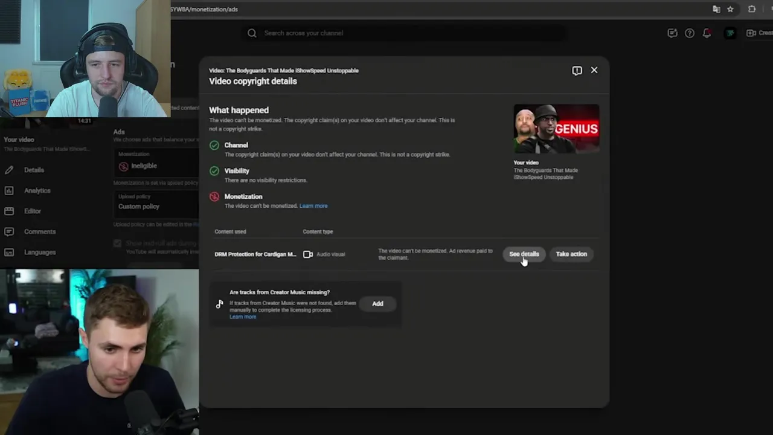Click the Languages icon in sidebar
Viewport: 773px width, 435px height.
pyautogui.click(x=9, y=253)
